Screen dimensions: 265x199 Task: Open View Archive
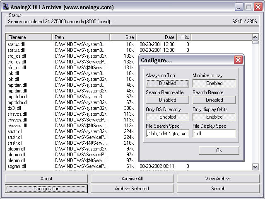pos(218,179)
